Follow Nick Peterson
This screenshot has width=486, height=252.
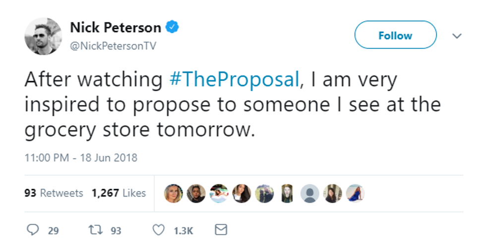[x=395, y=36]
